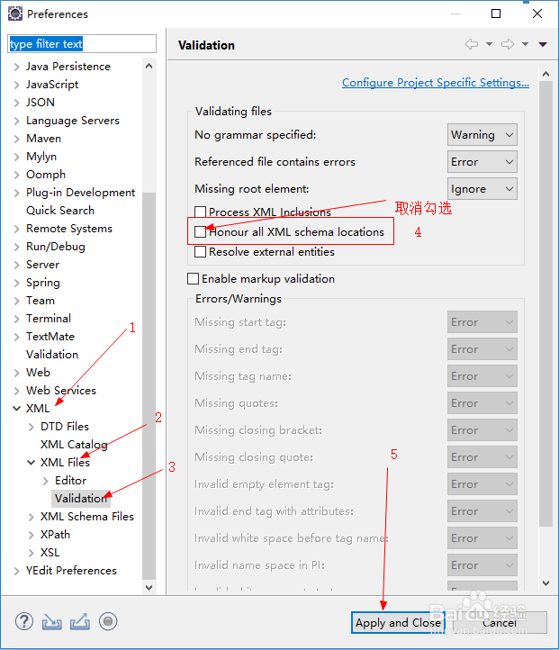The width and height of the screenshot is (559, 650).
Task: Open the view menu triangle in Validation header
Action: tap(543, 44)
